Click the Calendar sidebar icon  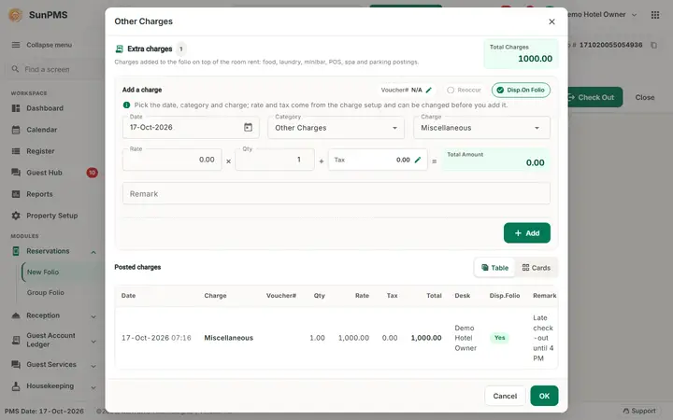(16, 130)
